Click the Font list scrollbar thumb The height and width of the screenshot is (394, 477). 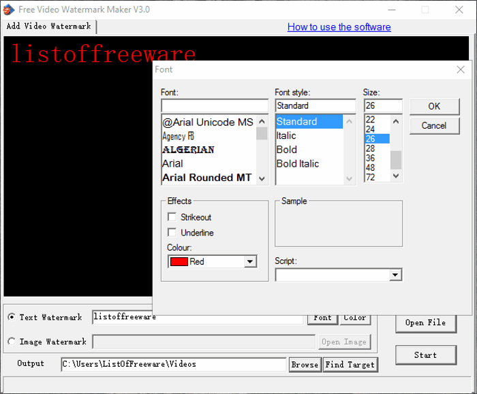pos(262,133)
